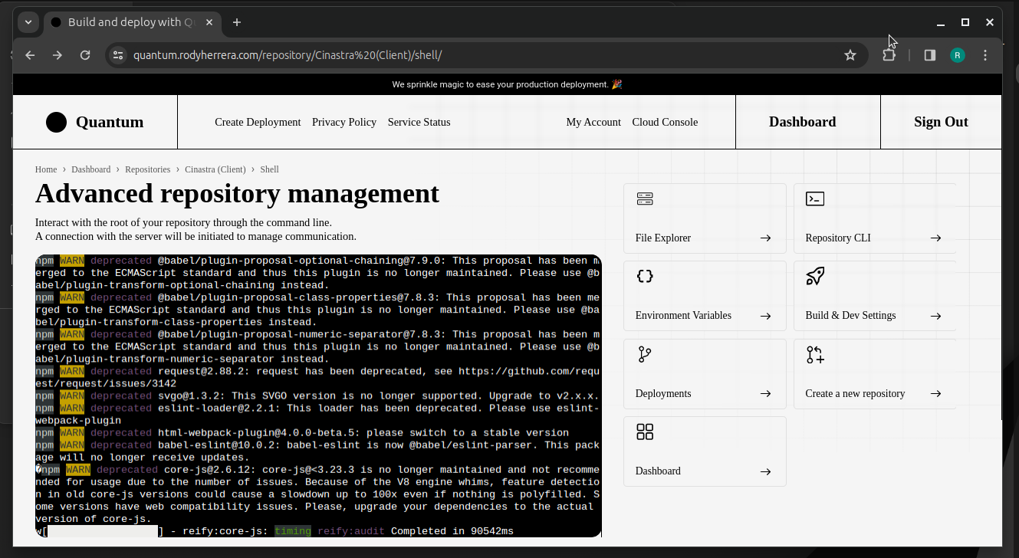Click the Deployments card label
The width and height of the screenshot is (1019, 558).
663,394
